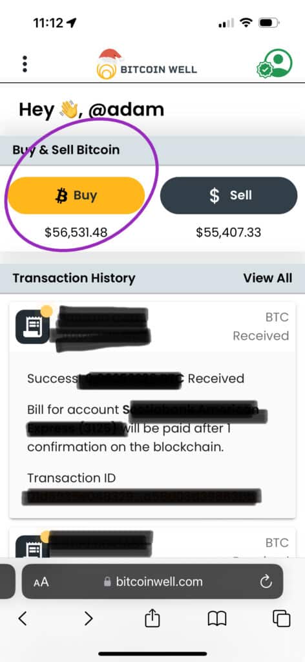
Task: Tap the Sell price $55,407.33
Action: point(229,232)
